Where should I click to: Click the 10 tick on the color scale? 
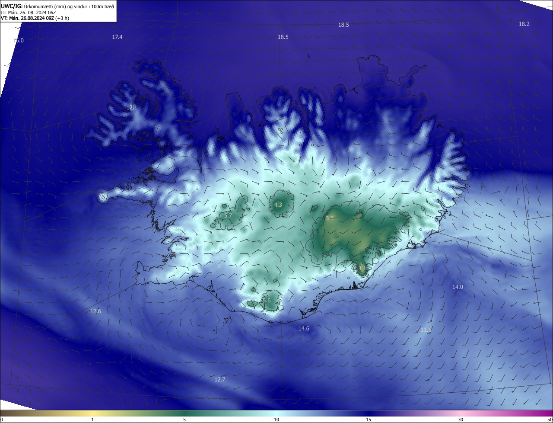pos(276,420)
